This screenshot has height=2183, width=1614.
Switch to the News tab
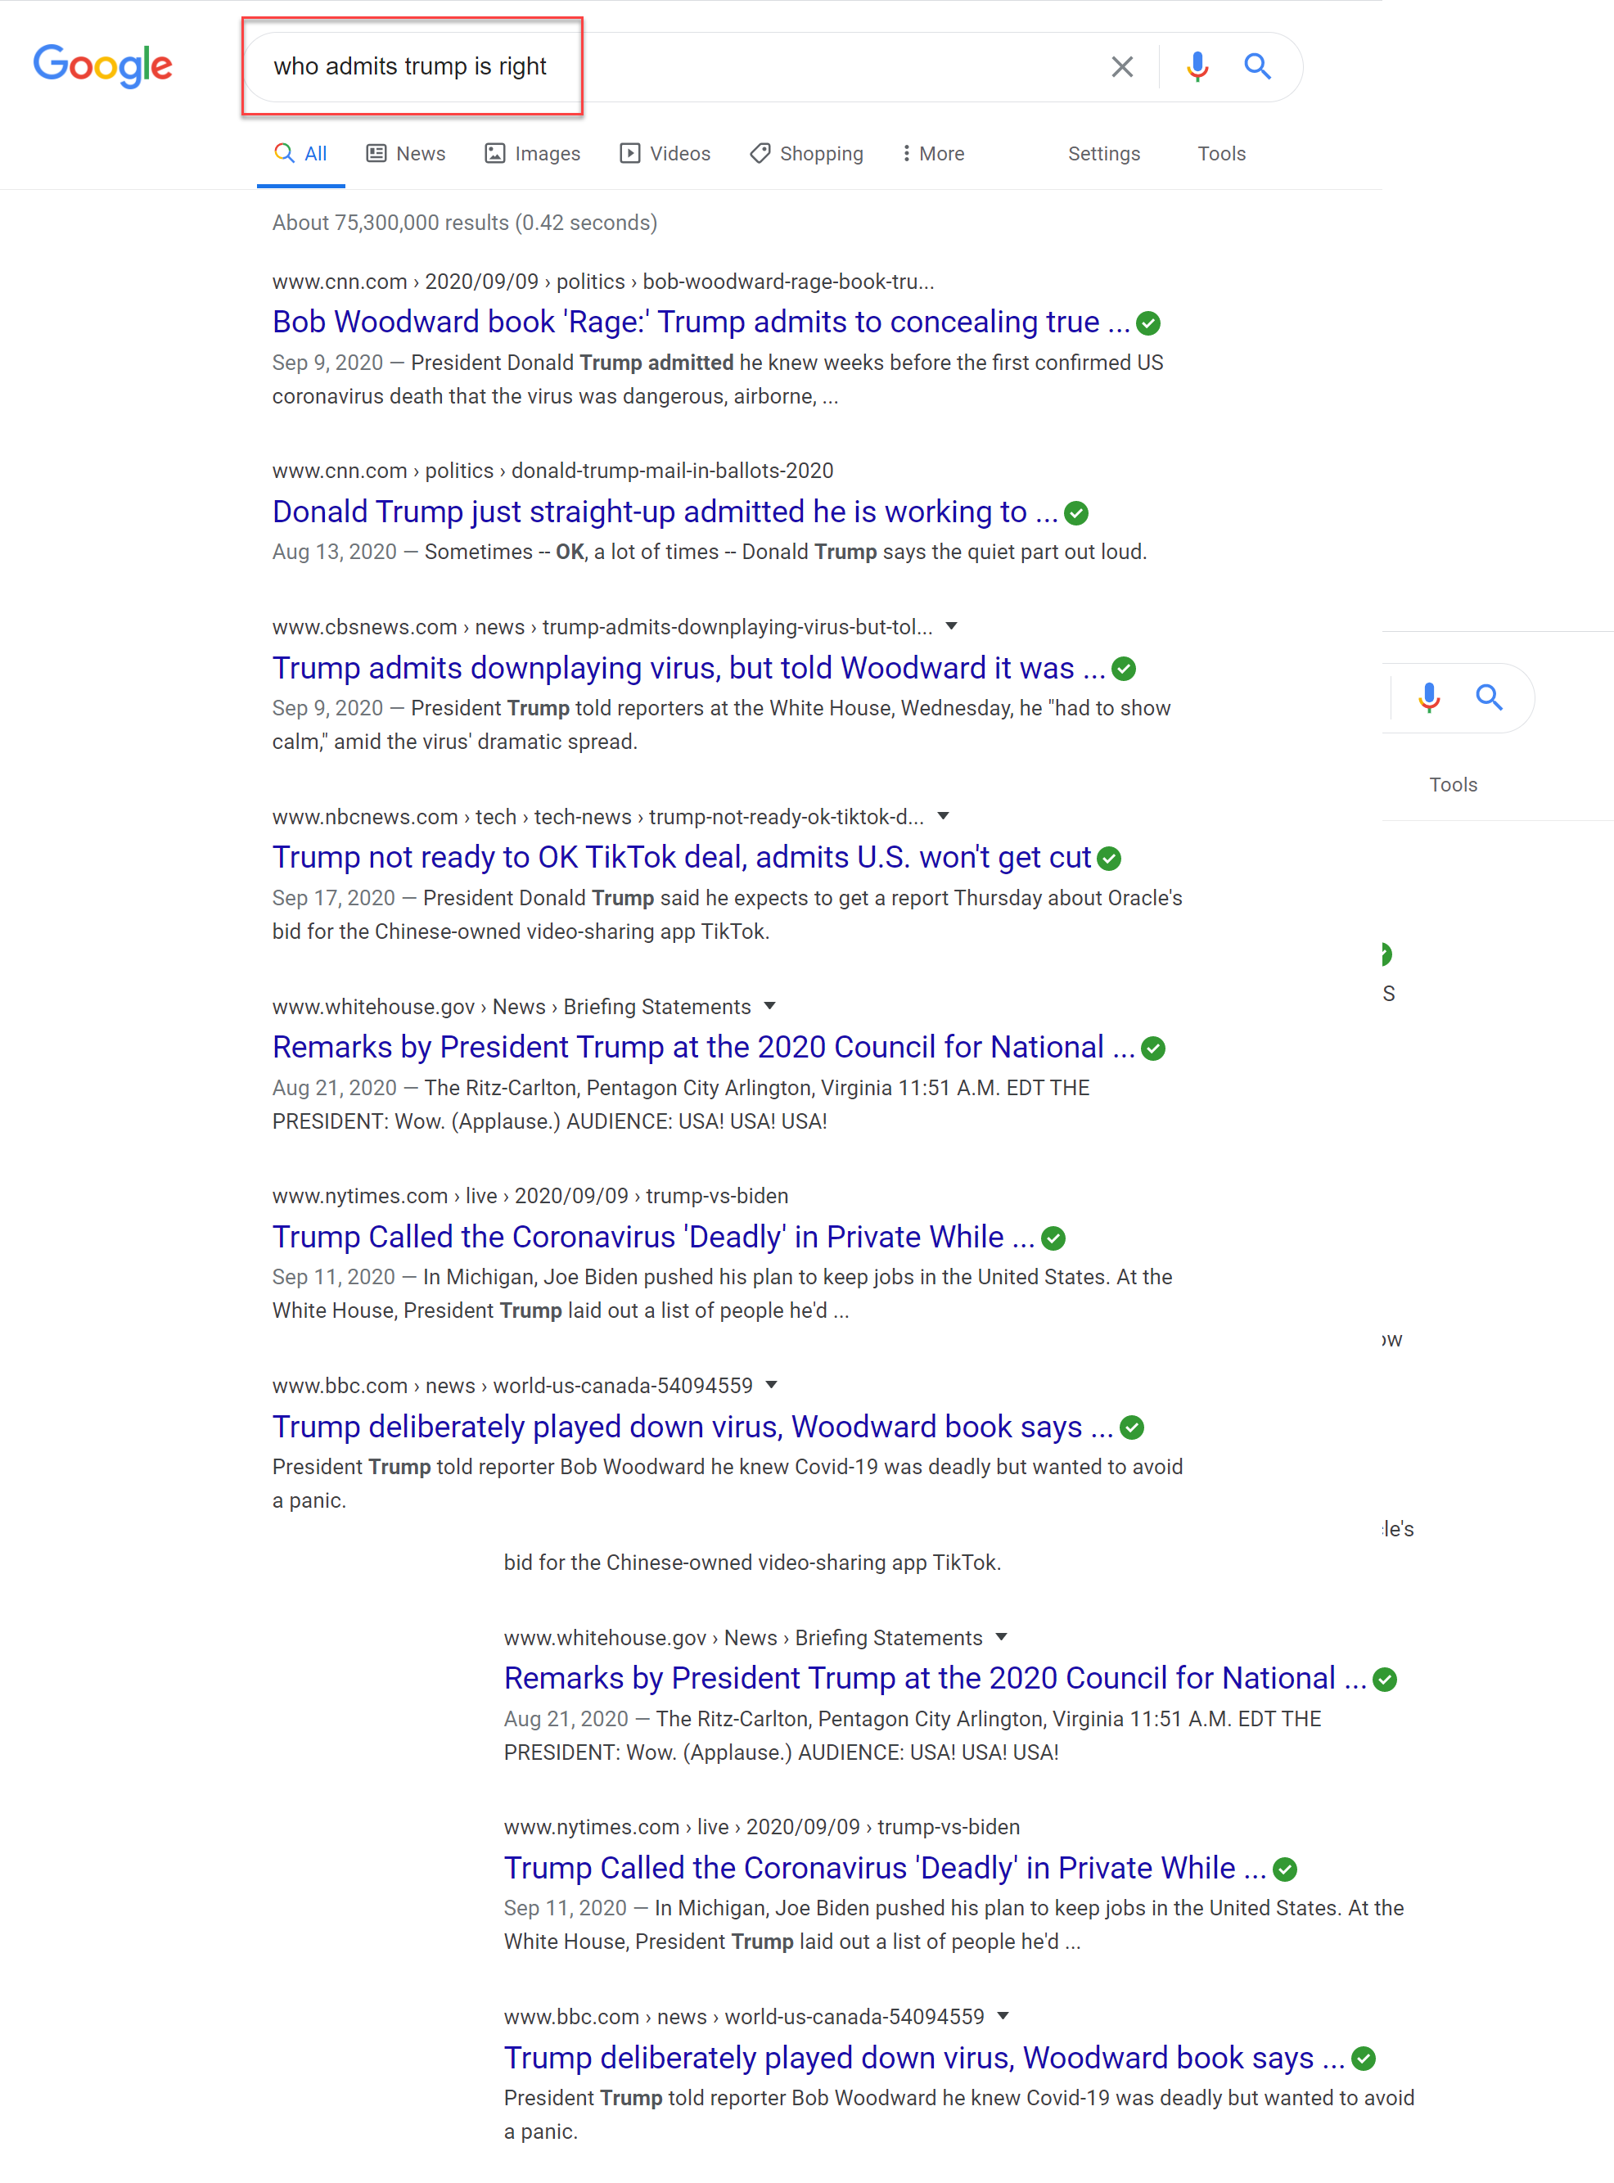click(x=407, y=153)
